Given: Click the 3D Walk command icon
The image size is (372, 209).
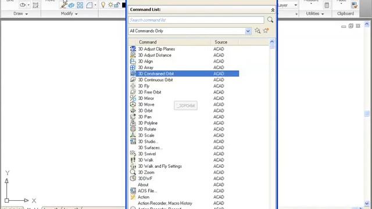Looking at the screenshot, I should 133,160.
